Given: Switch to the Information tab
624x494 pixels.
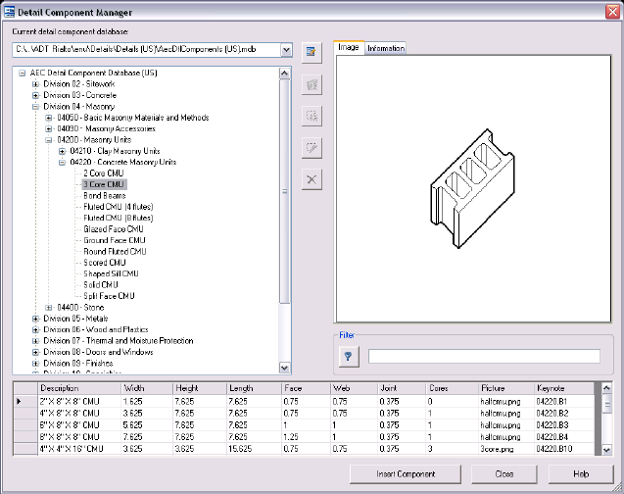Looking at the screenshot, I should coord(385,48).
